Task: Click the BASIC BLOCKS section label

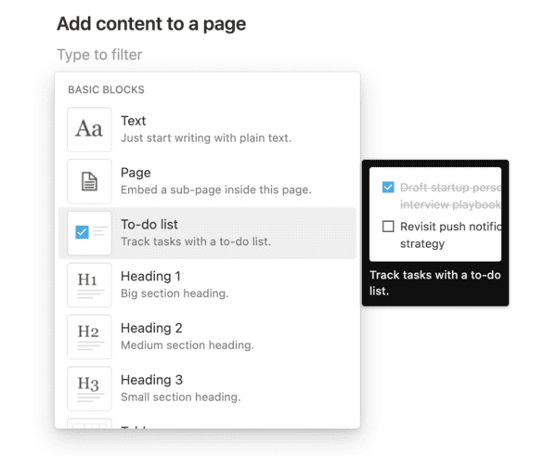Action: pos(106,89)
